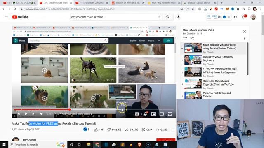Open Chrome three-dot menu

(x=260, y=9)
